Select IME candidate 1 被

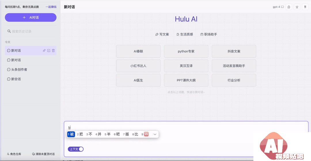pos(71,134)
